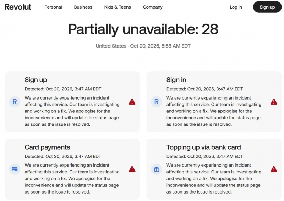The width and height of the screenshot is (284, 201).
Task: Click red warning triangle in Topping up card
Action: [x=274, y=169]
